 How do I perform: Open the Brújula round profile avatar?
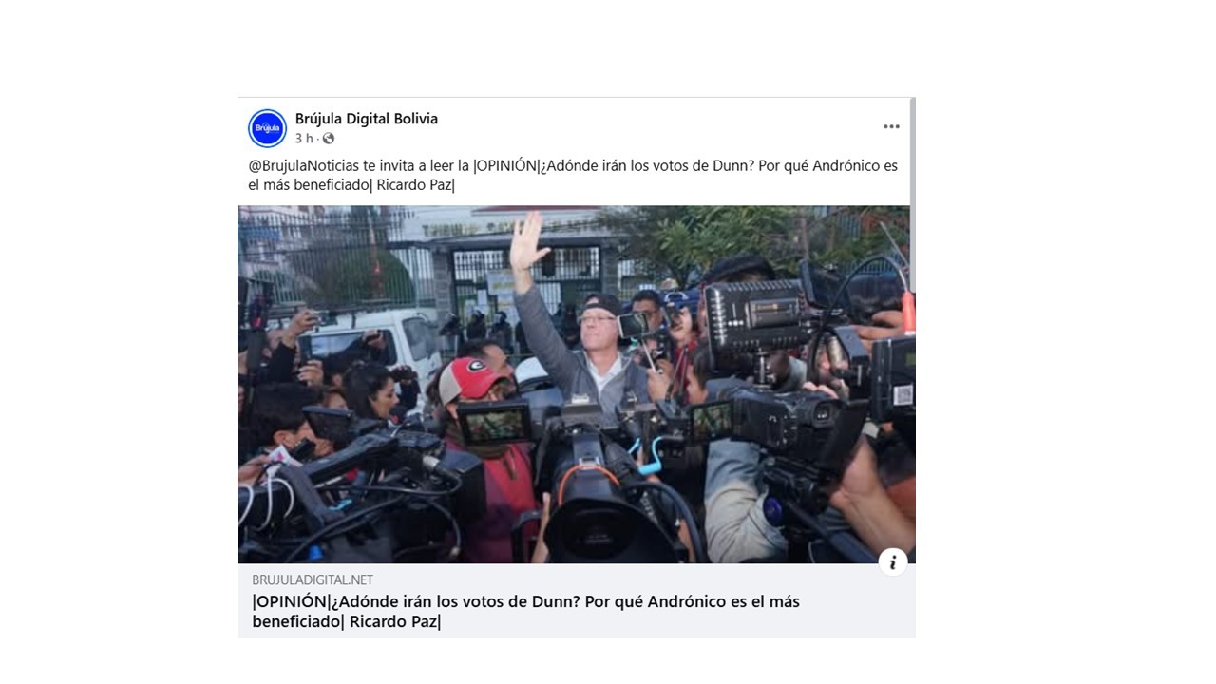click(268, 128)
